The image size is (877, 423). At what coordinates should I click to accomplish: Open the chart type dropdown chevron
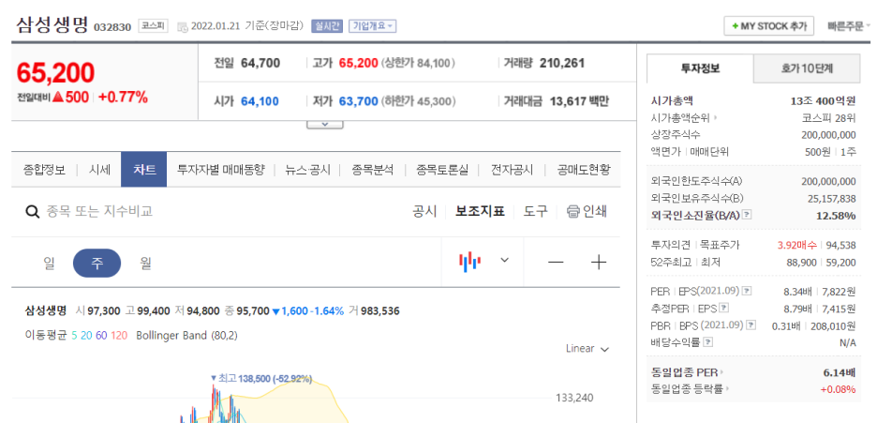504,260
